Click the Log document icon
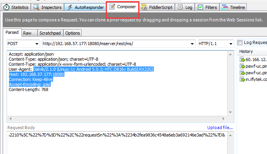 [x=180, y=7]
